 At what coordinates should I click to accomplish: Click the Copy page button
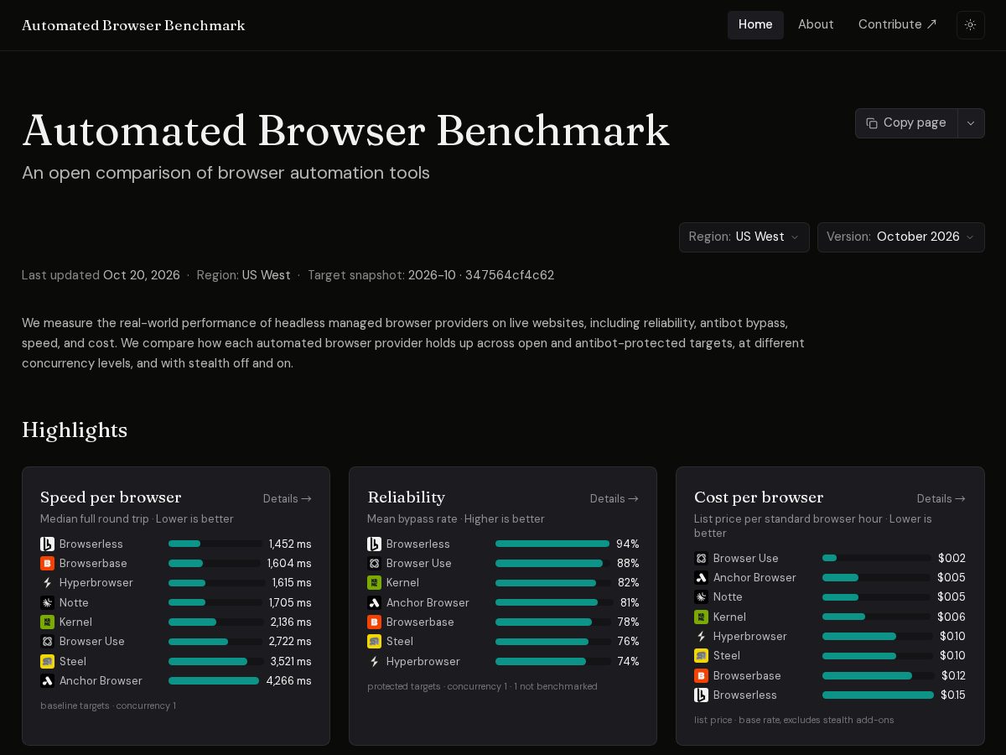click(x=906, y=123)
